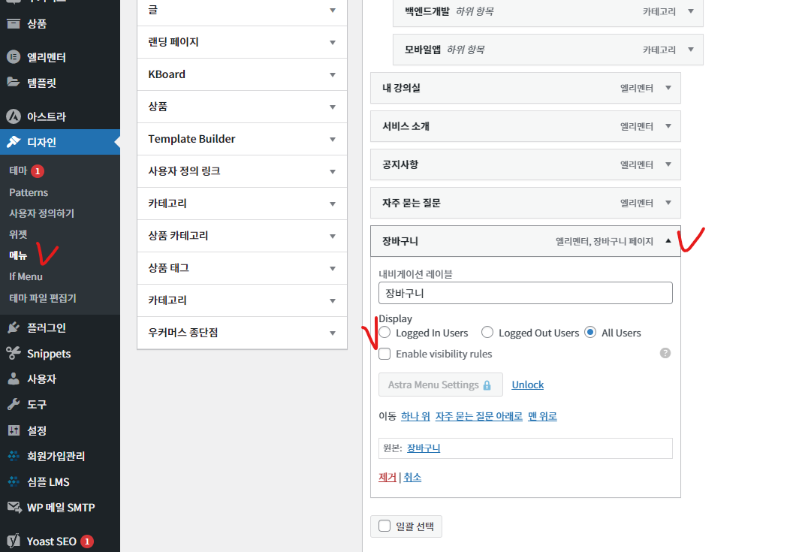
Task: Select the Logged In Users radio button
Action: click(x=384, y=332)
